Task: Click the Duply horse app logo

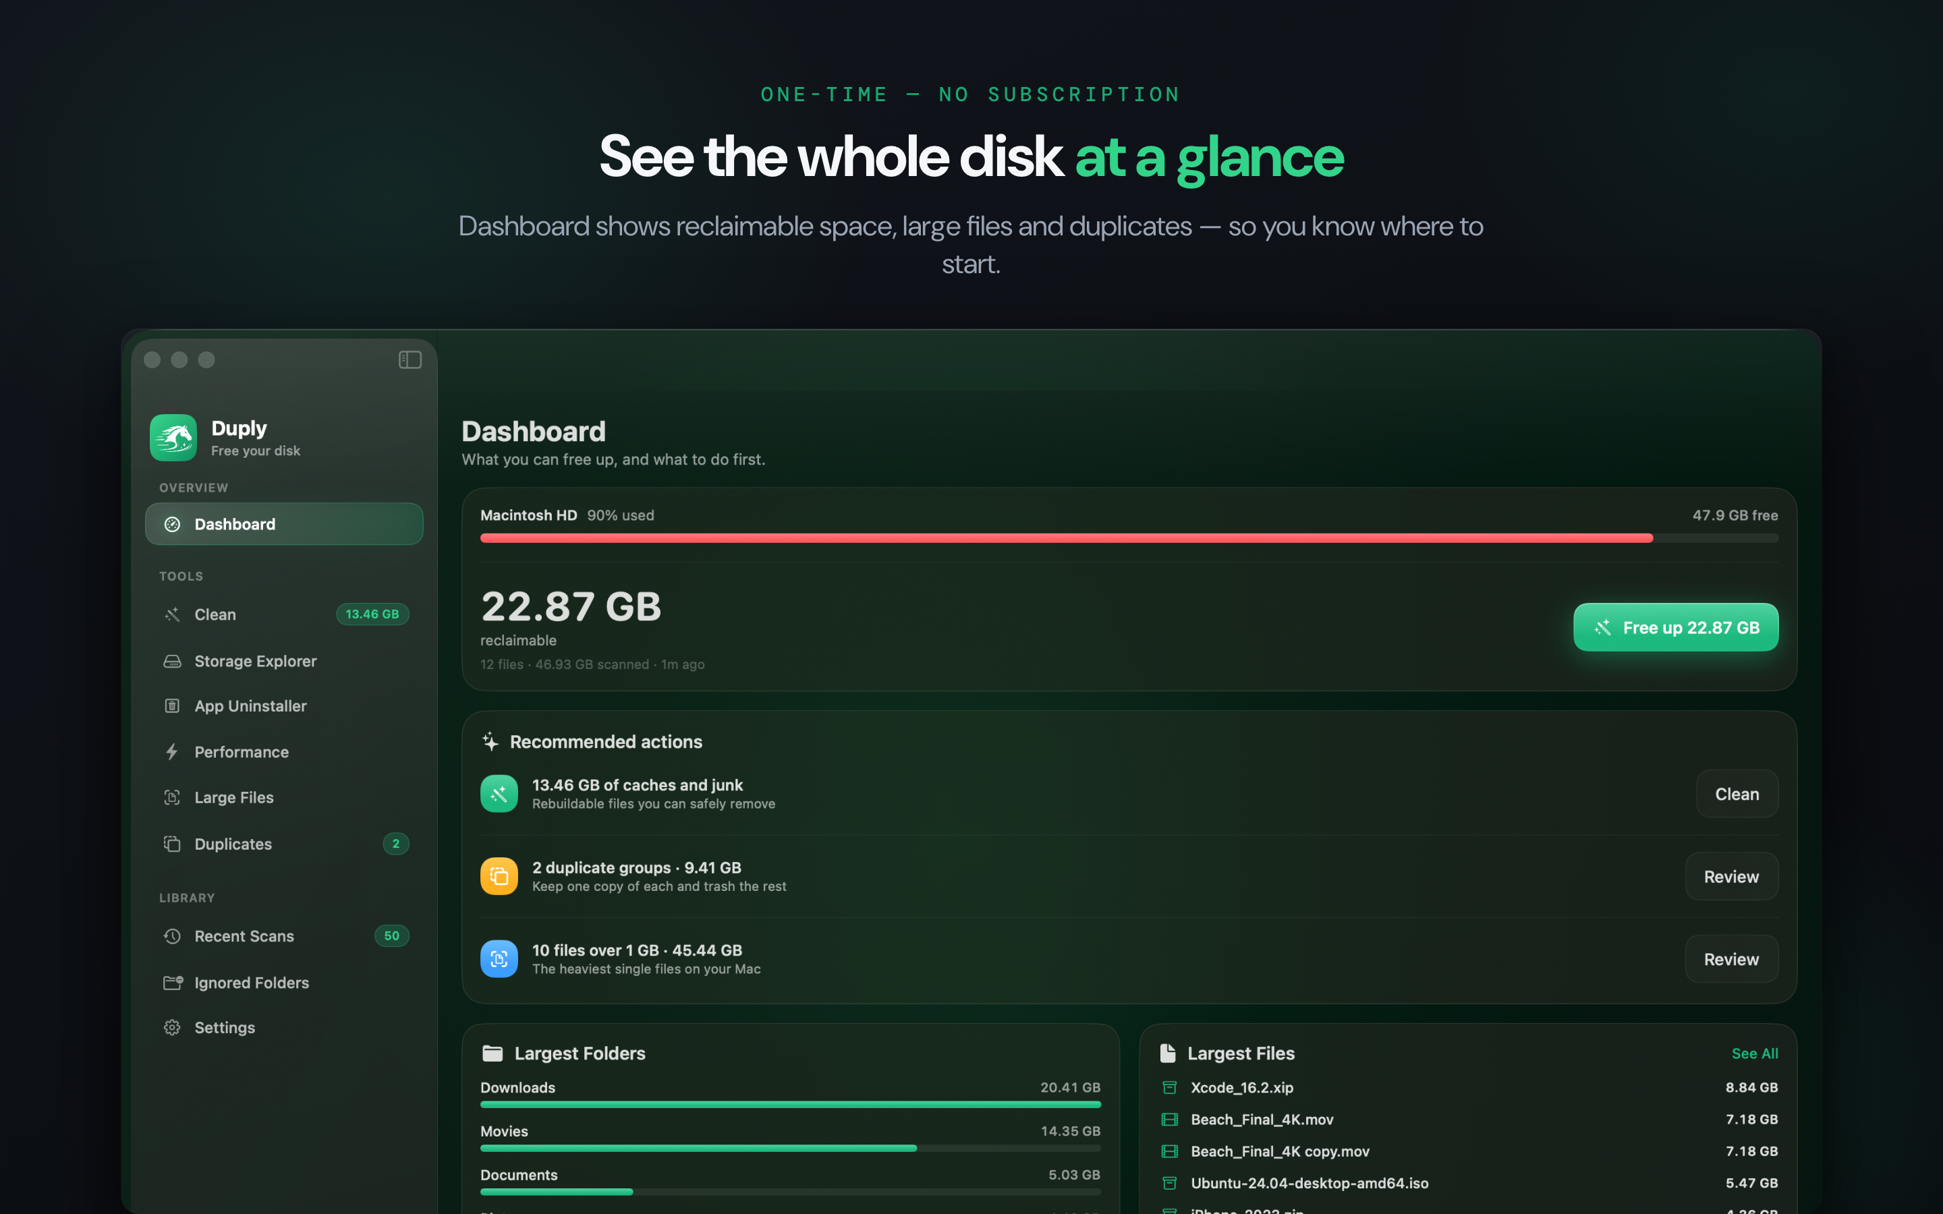Action: pos(173,438)
